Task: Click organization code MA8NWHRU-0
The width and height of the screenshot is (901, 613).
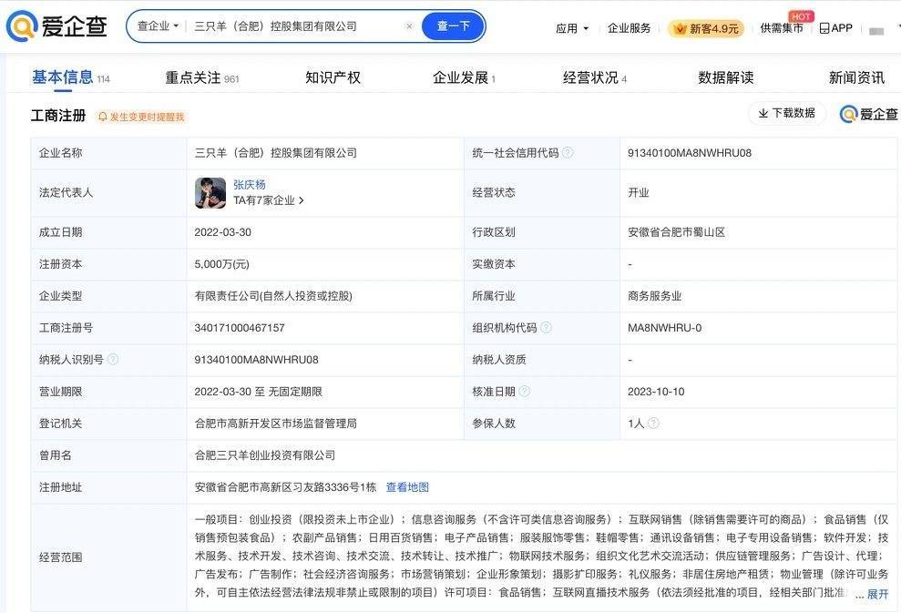Action: pos(665,328)
